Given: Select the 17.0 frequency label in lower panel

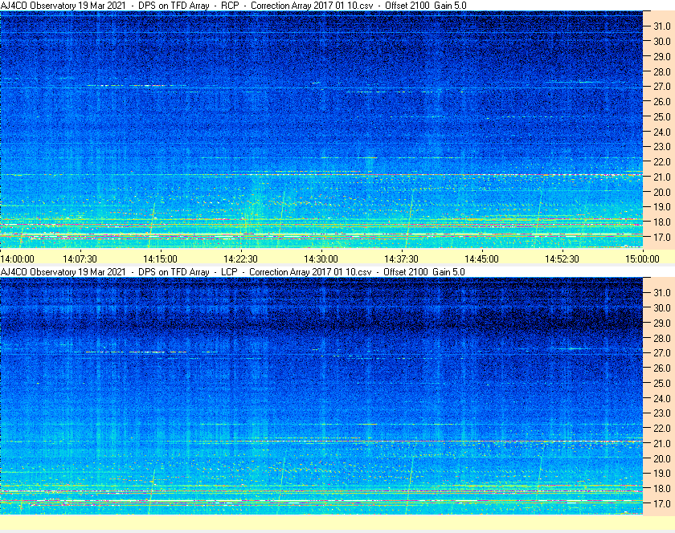Looking at the screenshot, I should (x=661, y=504).
